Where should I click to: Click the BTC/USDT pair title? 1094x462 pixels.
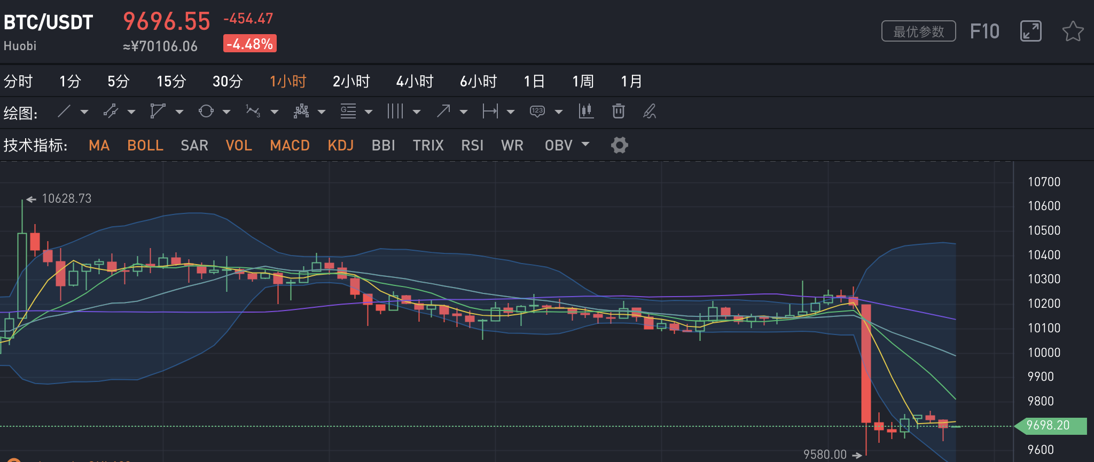48,22
